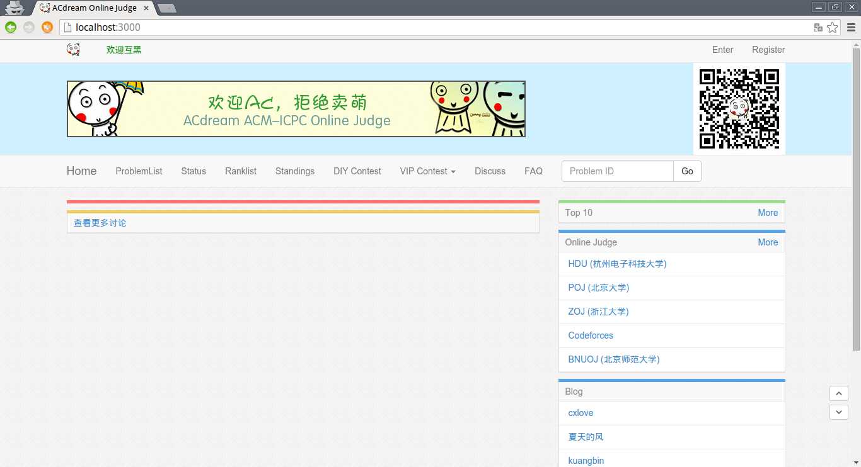
Task: Select the ACdream Online Judge tab
Action: (93, 8)
